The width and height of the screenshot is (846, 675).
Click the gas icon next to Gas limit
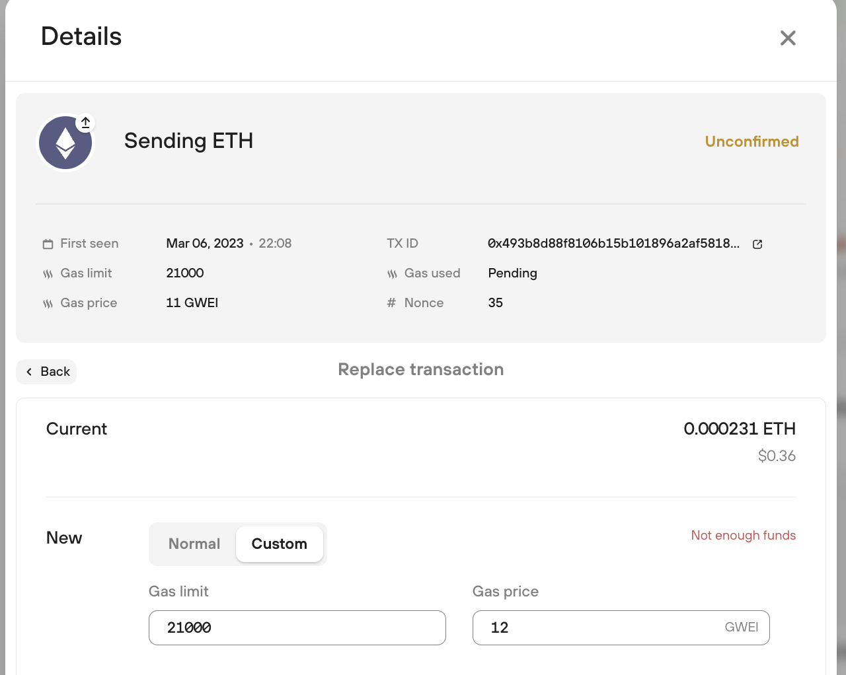point(47,273)
